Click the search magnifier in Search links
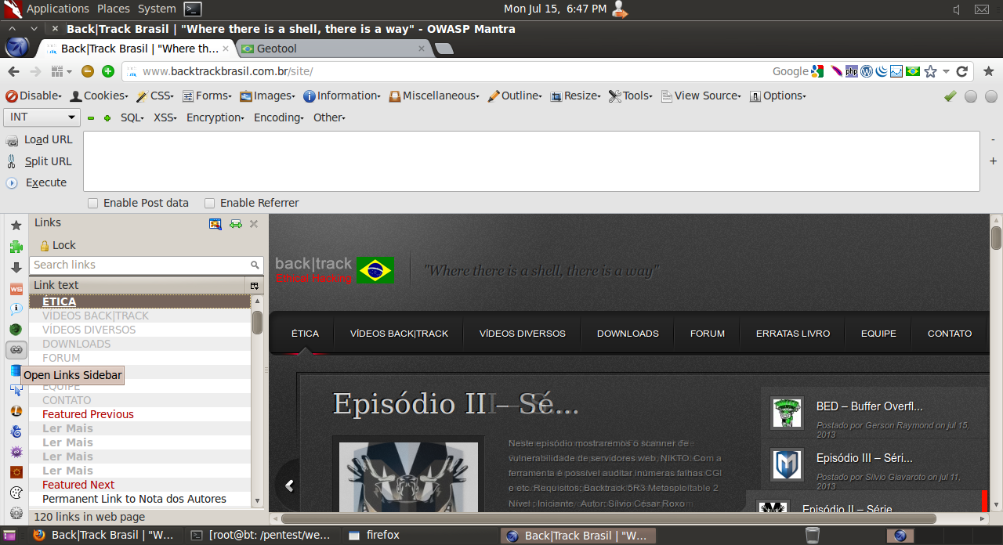The image size is (1003, 545). tap(255, 265)
